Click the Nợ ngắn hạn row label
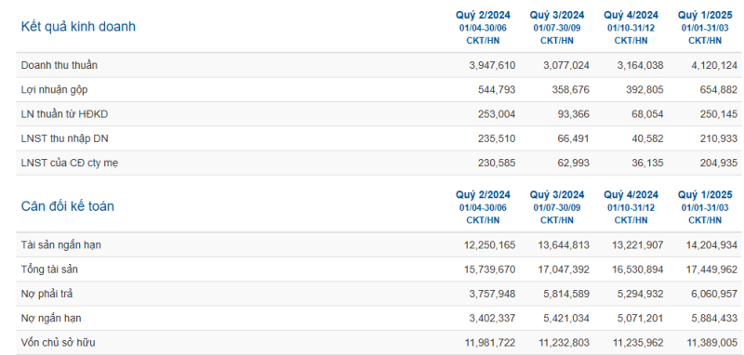 tap(51, 319)
